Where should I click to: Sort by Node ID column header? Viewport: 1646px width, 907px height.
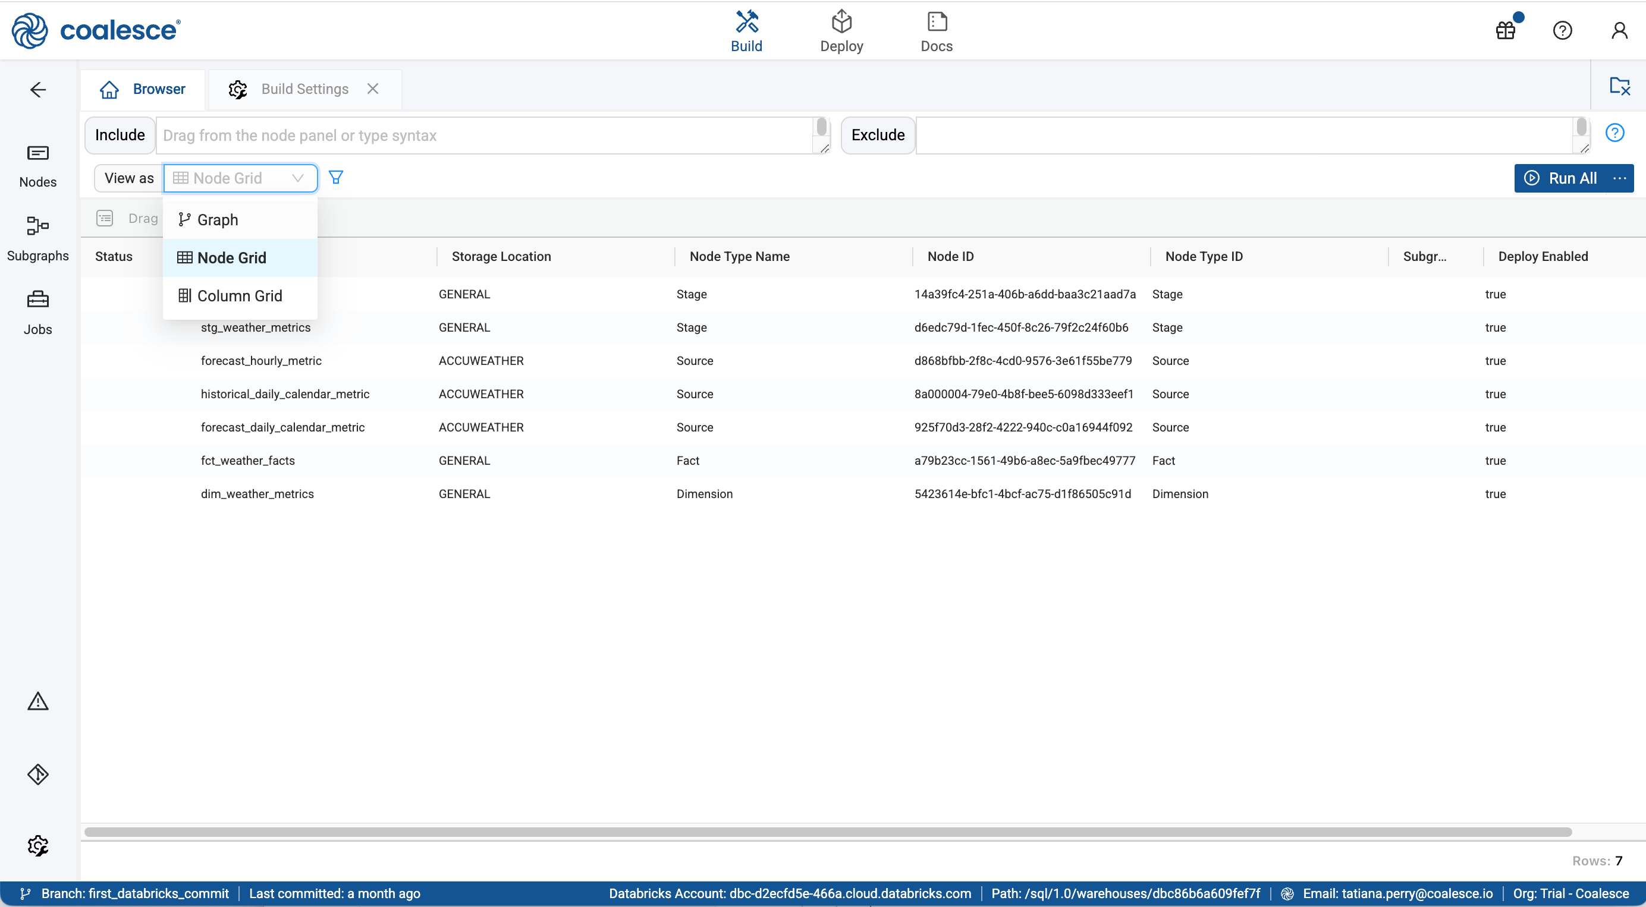pos(950,257)
